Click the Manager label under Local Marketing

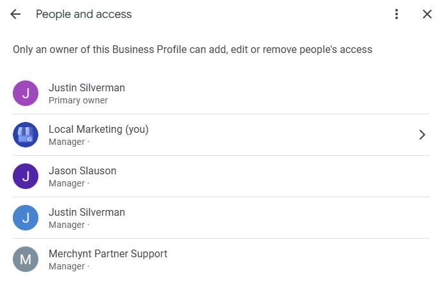(67, 142)
